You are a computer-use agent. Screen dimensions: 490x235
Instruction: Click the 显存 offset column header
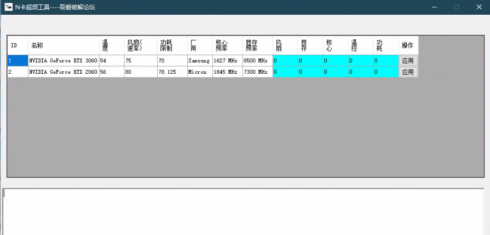[x=310, y=45]
